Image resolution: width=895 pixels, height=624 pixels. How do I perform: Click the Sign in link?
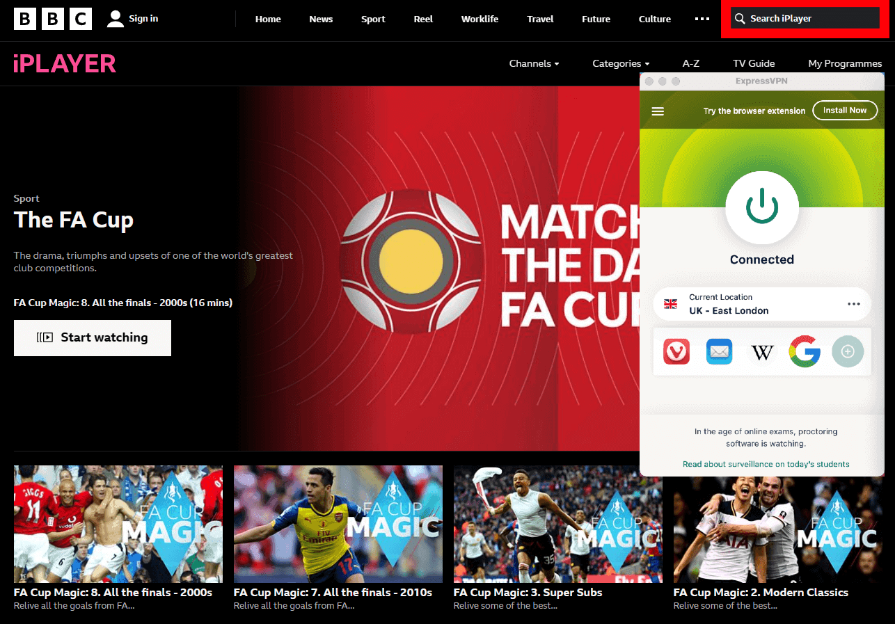[143, 19]
